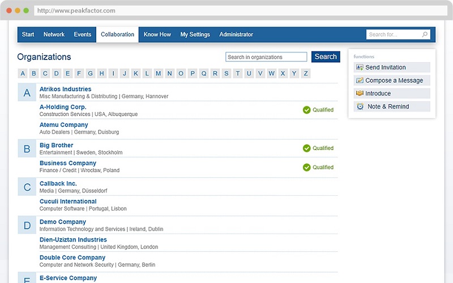Image resolution: width=453 pixels, height=283 pixels.
Task: Filter organizations by letter O
Action: (x=181, y=74)
